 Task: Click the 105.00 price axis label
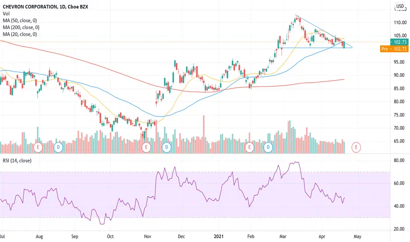pyautogui.click(x=400, y=36)
